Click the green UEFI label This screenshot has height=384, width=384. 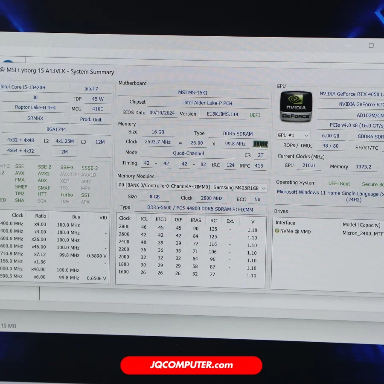255,115
